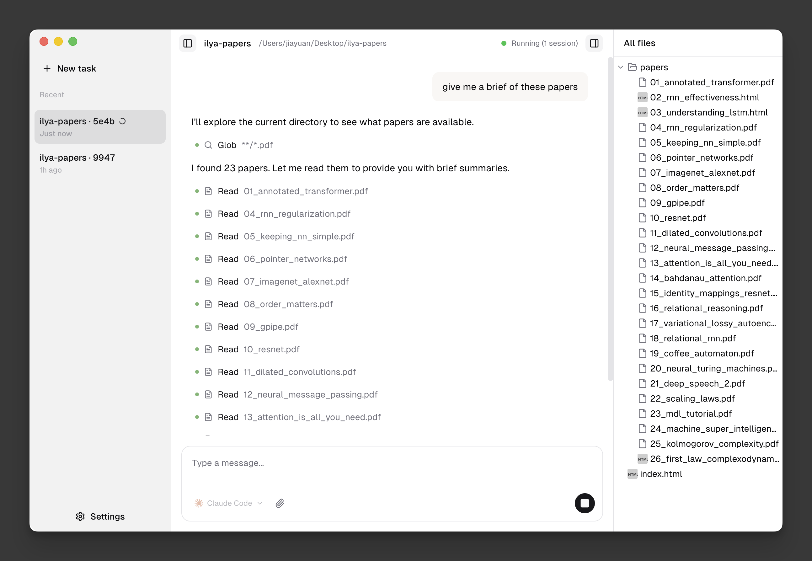Click file icon of 22_scaling_laws.pdf

pos(642,398)
